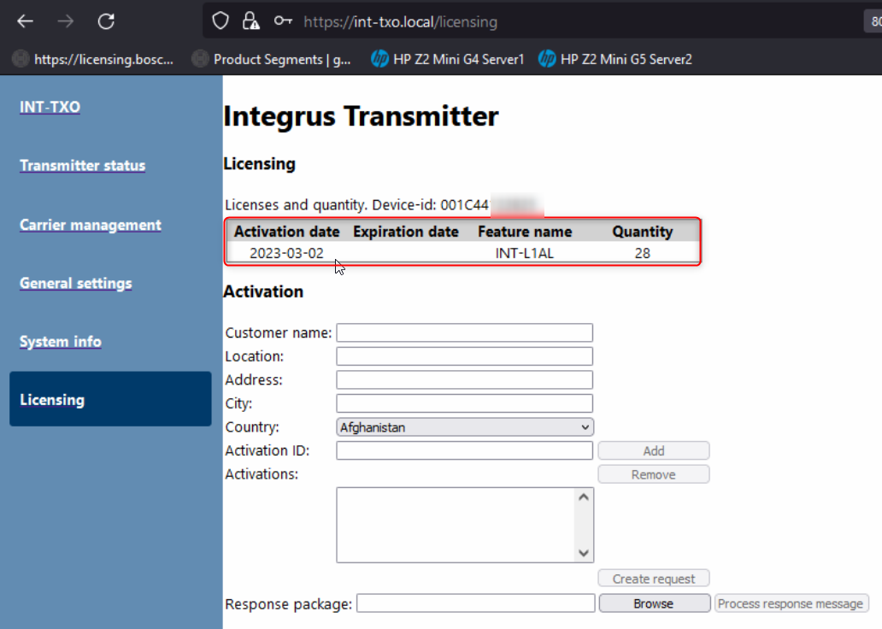
Task: Click the Create request button
Action: 654,579
